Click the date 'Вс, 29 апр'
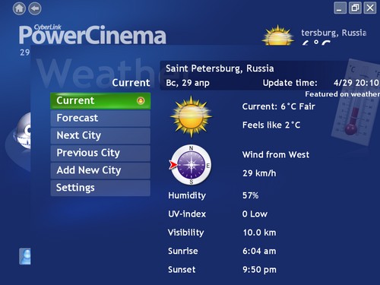The height and width of the screenshot is (285, 380). pos(188,83)
